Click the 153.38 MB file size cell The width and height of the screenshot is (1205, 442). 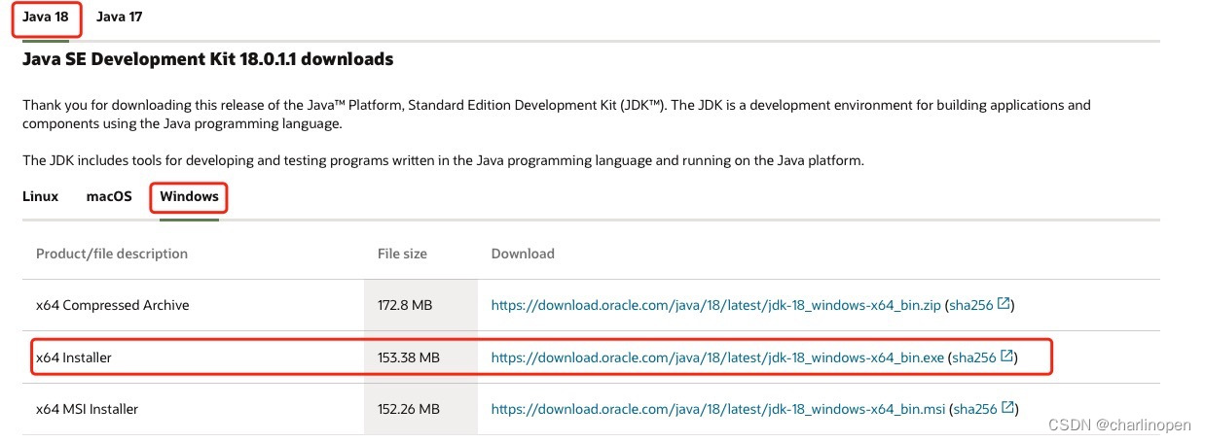pyautogui.click(x=409, y=357)
